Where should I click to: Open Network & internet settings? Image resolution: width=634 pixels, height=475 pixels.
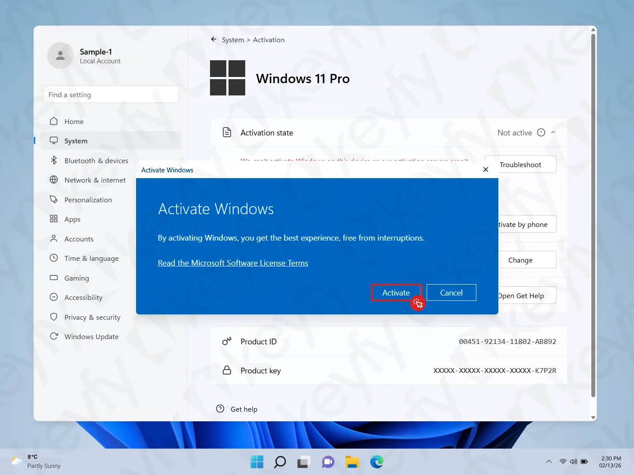pos(111,180)
